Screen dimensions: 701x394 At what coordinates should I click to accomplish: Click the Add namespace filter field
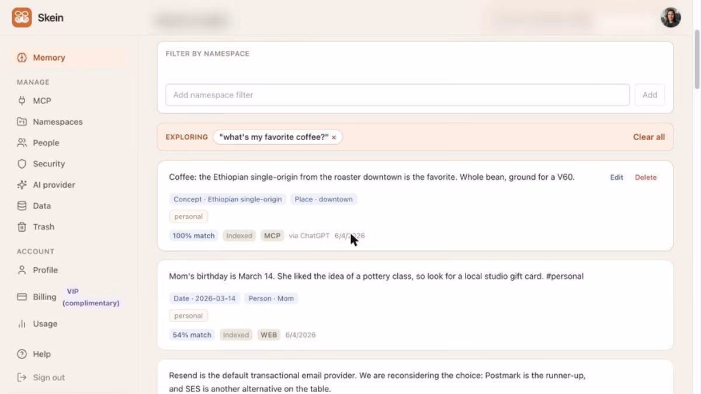(397, 95)
